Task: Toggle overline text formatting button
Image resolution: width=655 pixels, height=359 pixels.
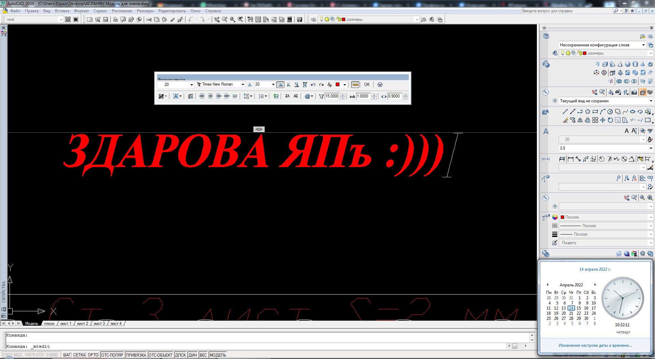Action: pos(305,85)
